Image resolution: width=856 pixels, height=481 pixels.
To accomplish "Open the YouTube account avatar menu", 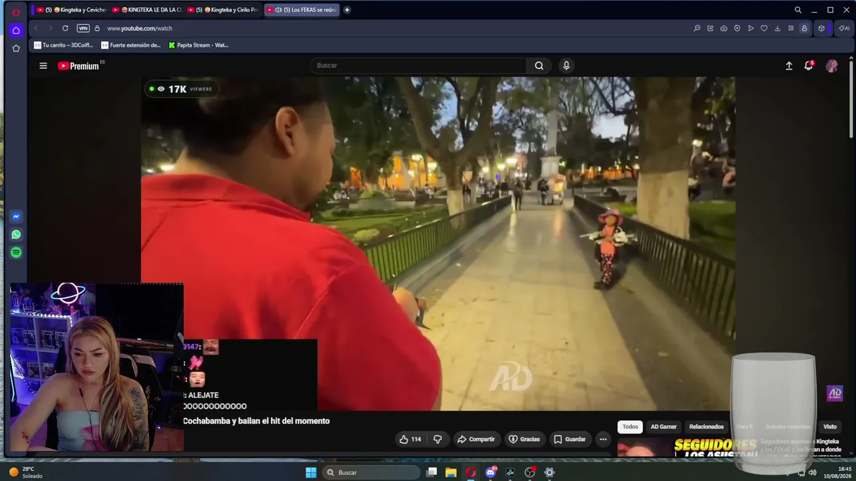I will click(x=832, y=65).
